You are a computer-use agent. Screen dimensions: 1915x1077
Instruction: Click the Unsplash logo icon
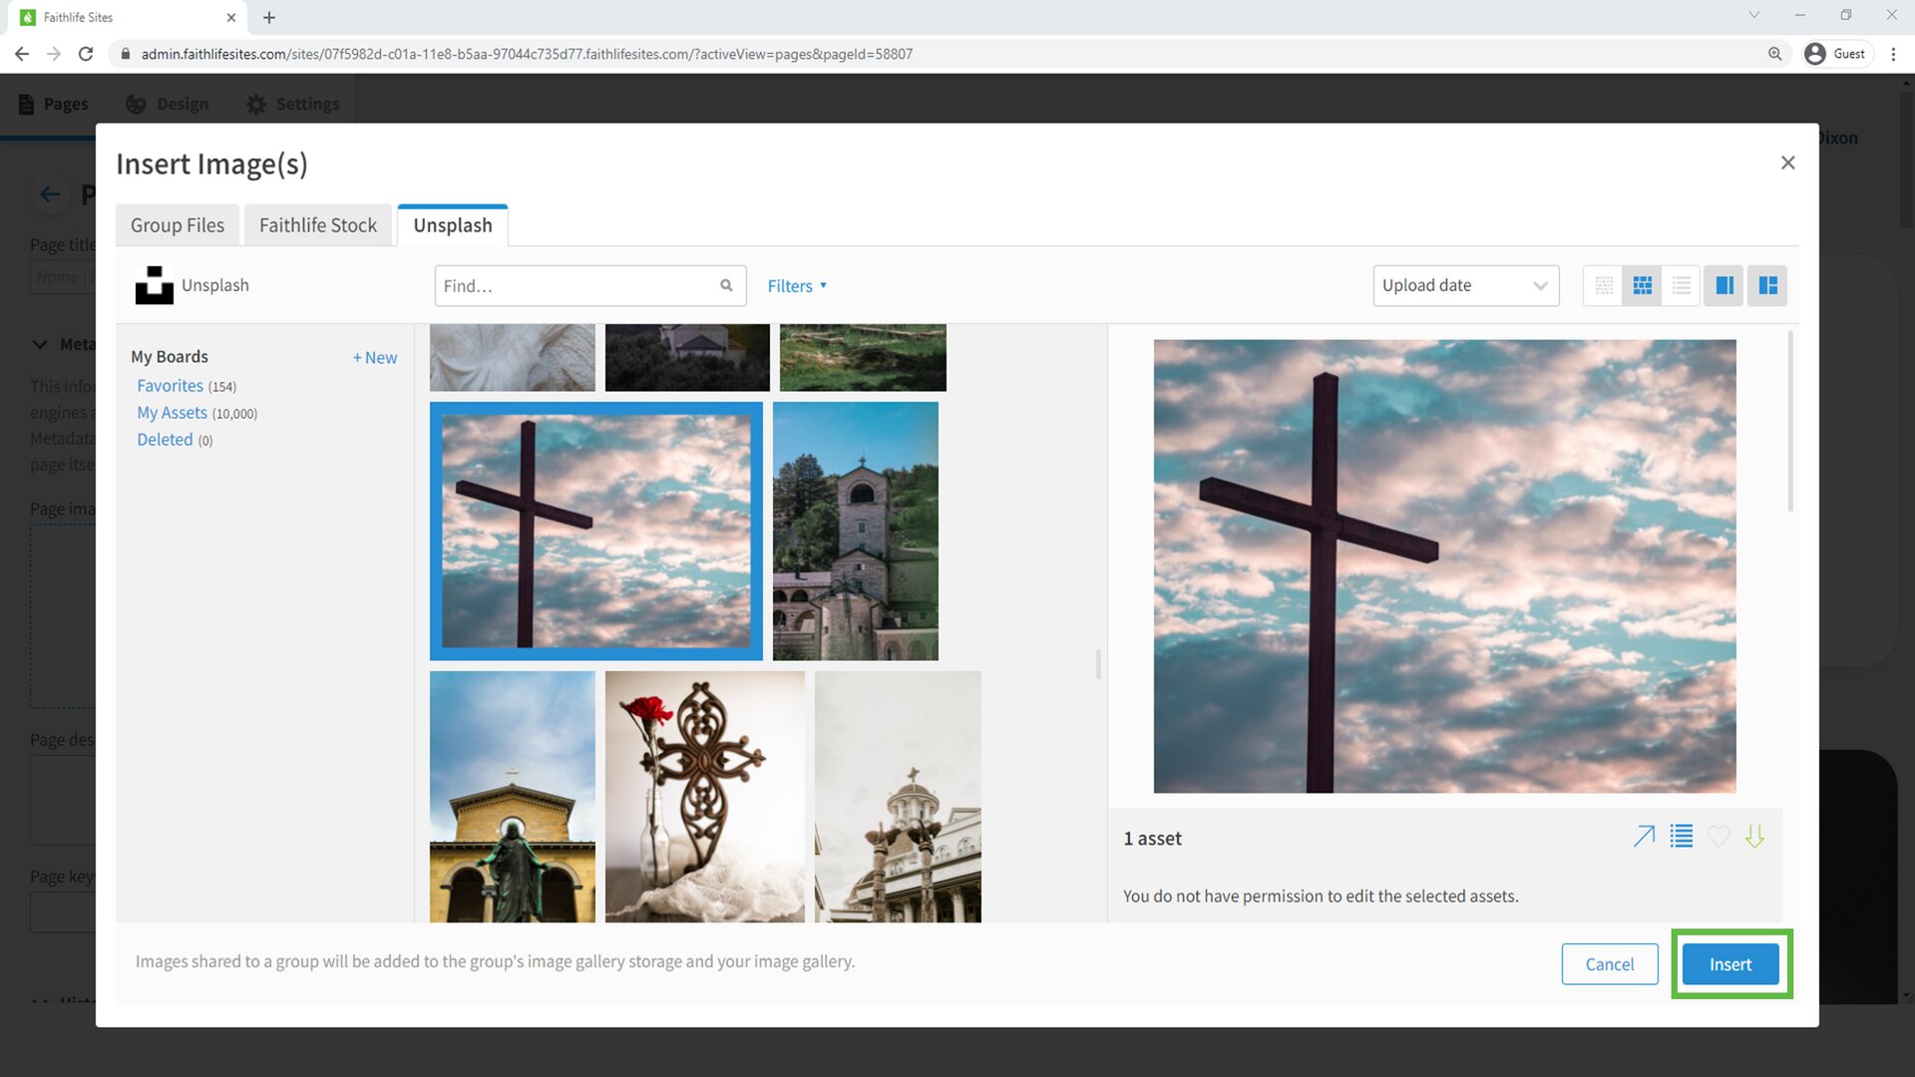click(154, 285)
